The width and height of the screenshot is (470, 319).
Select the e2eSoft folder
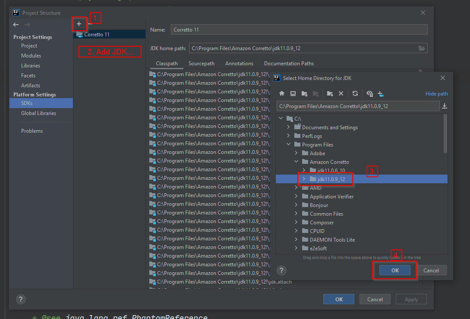(x=318, y=248)
